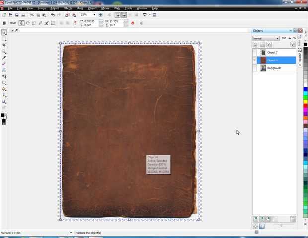Click the Open file icon
This screenshot has height=238, width=308.
click(10, 15)
